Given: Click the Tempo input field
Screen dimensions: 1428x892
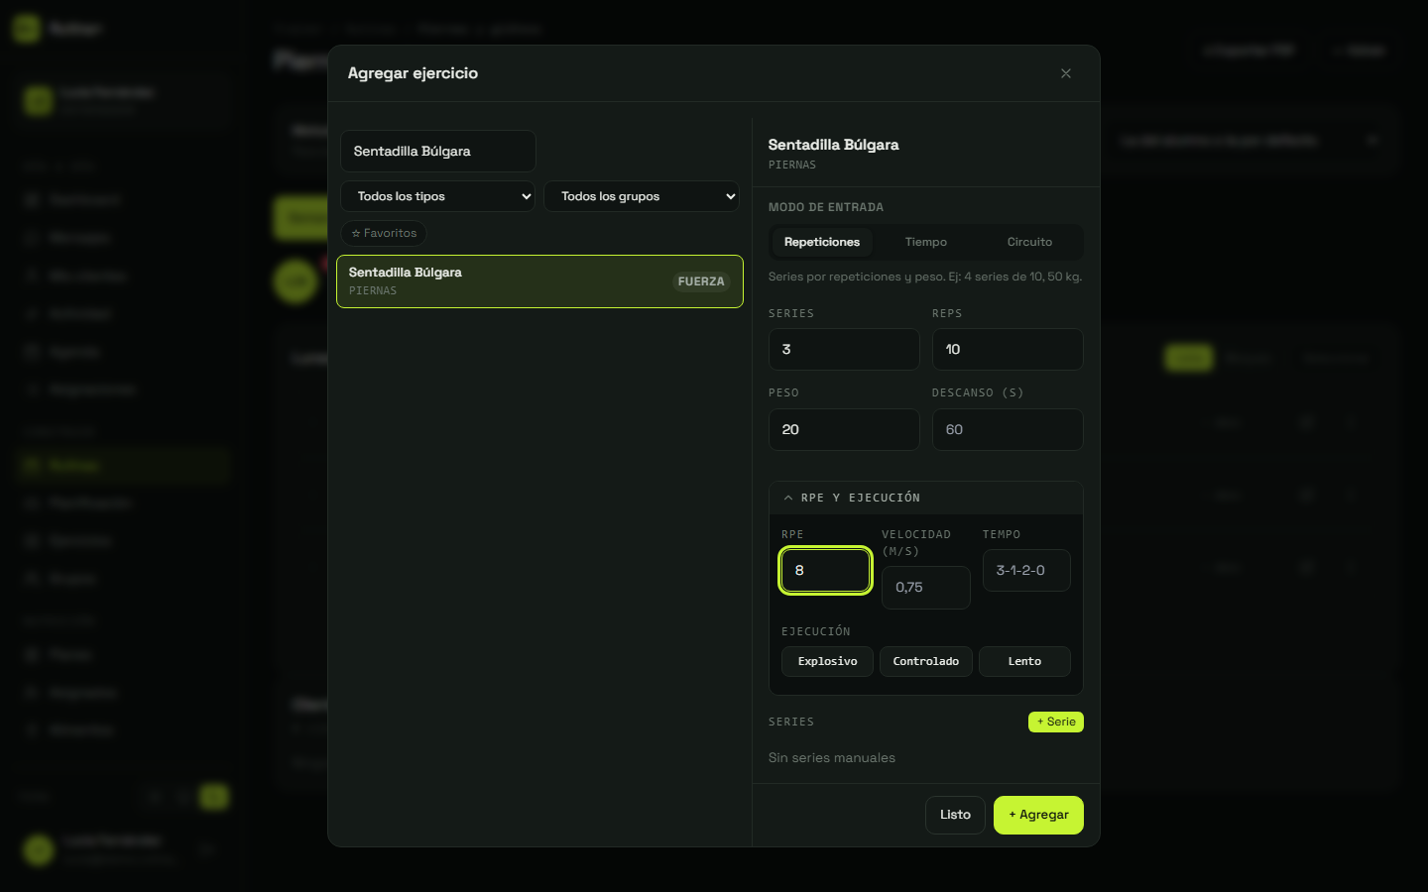Looking at the screenshot, I should (1026, 571).
